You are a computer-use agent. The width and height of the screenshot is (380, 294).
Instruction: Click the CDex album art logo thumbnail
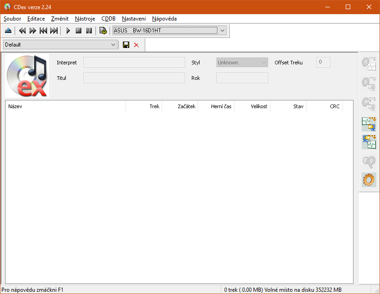point(27,76)
